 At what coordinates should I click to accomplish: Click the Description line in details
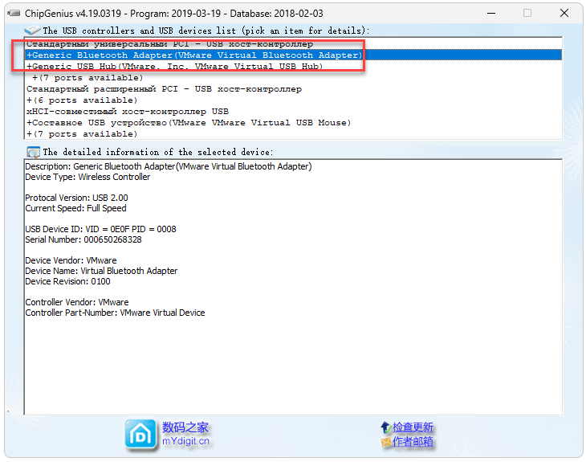coord(169,166)
